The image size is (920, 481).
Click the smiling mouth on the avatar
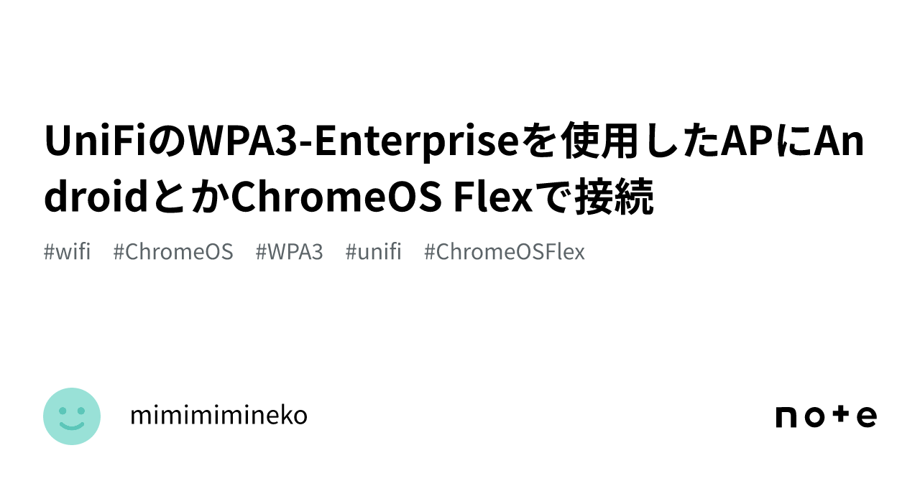pyautogui.click(x=72, y=426)
